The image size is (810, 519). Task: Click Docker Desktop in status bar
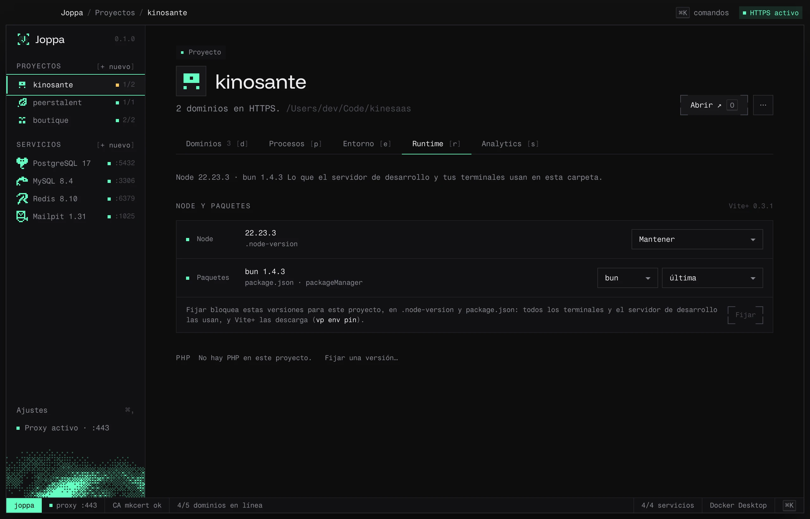click(738, 505)
